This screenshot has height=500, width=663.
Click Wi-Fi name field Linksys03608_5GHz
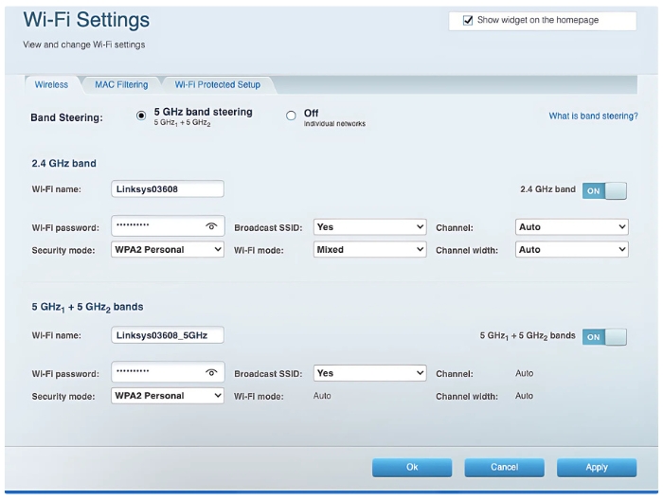(x=168, y=335)
